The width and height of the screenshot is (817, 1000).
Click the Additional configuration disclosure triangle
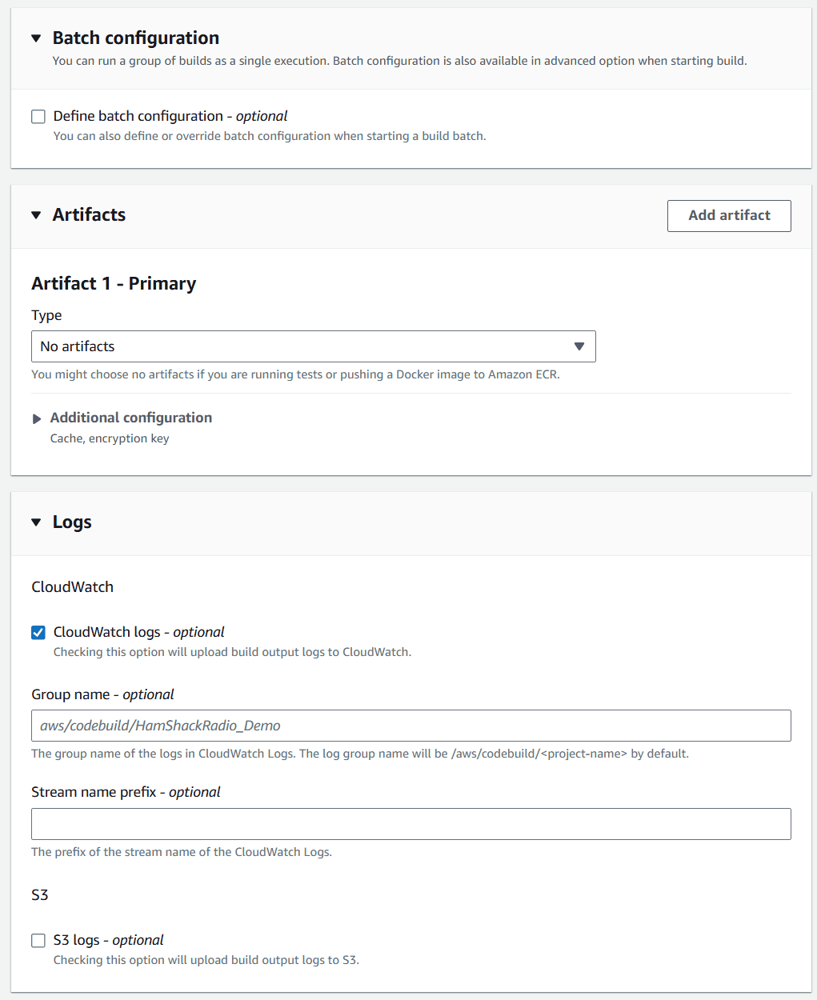click(x=37, y=418)
